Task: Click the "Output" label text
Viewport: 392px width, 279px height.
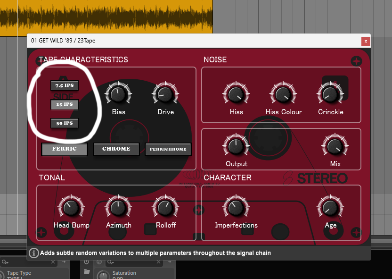Action: tap(237, 164)
